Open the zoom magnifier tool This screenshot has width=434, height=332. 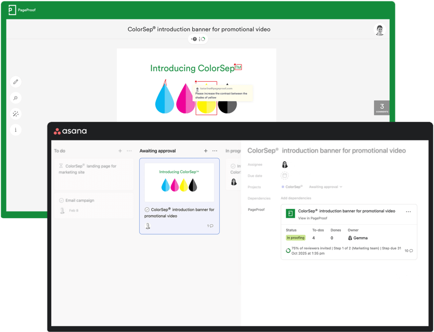point(16,98)
